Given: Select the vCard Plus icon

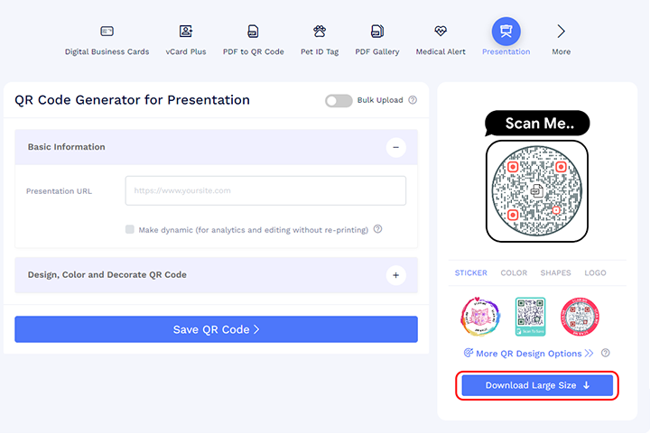Looking at the screenshot, I should tap(186, 31).
